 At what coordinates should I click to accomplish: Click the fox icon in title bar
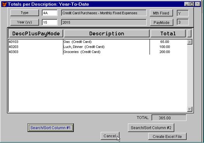click(4, 4)
